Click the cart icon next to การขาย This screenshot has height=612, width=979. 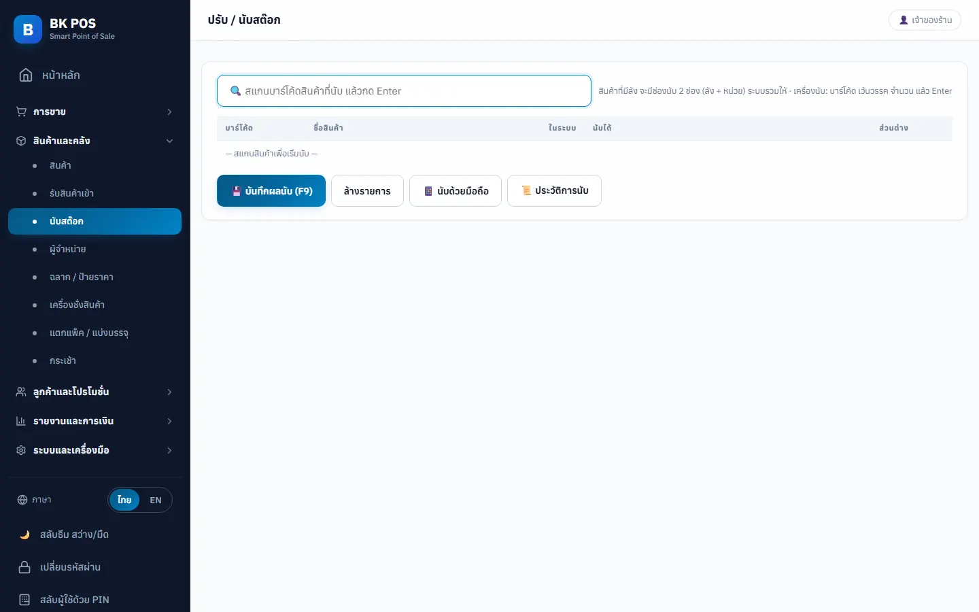click(x=21, y=112)
